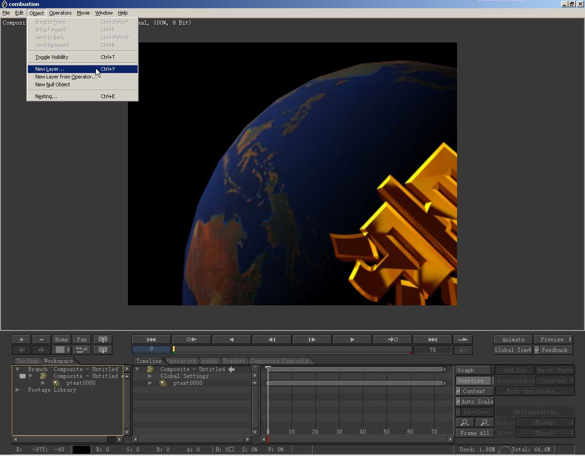Expand Global Settings in the Timeline
This screenshot has width=585, height=456.
[x=150, y=376]
